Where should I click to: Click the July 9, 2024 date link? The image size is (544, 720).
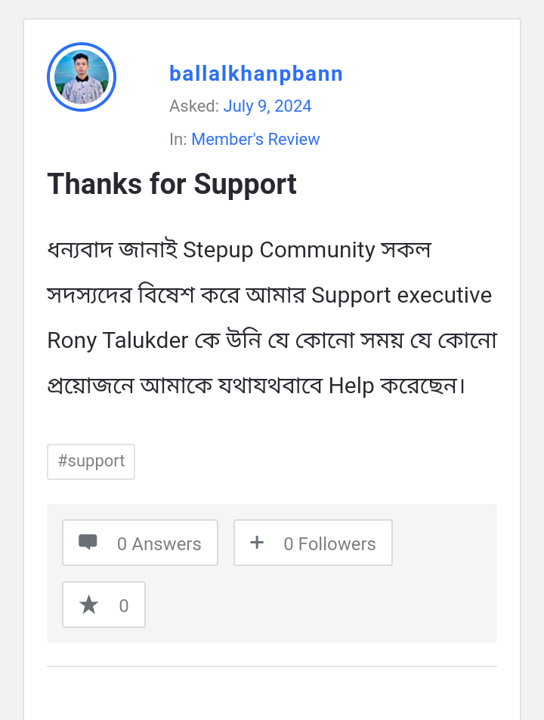[x=267, y=106]
